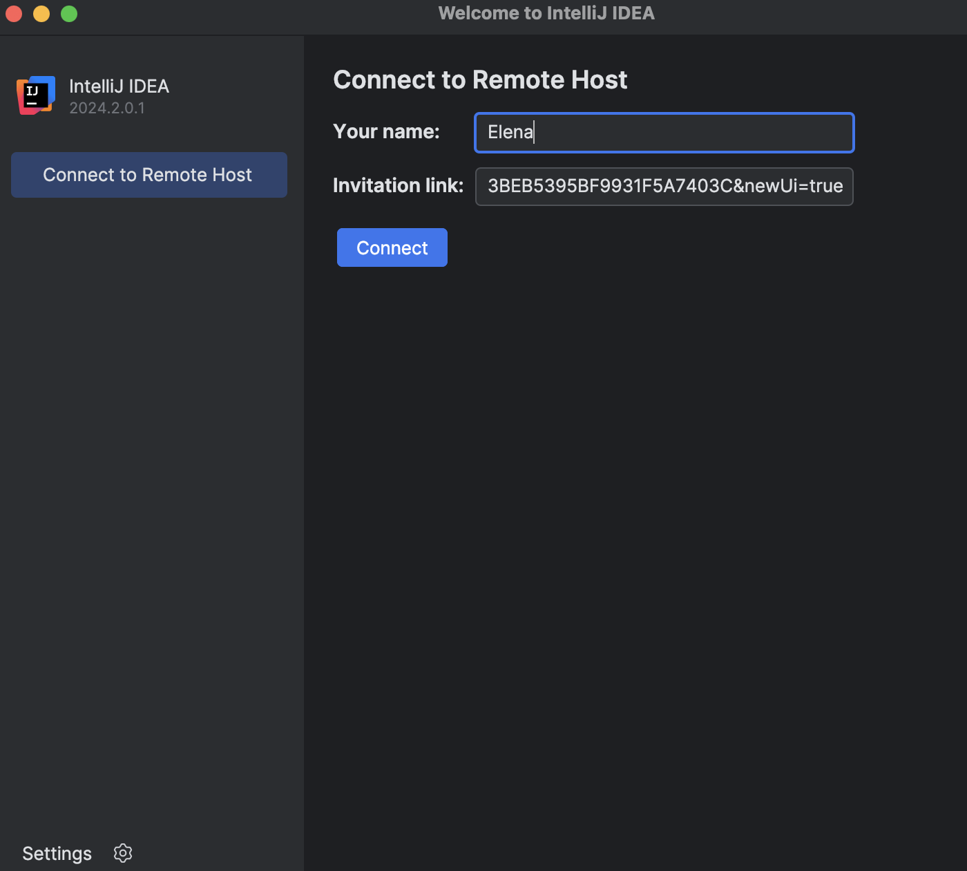Click the invitation link code text
The image size is (967, 871).
664,186
